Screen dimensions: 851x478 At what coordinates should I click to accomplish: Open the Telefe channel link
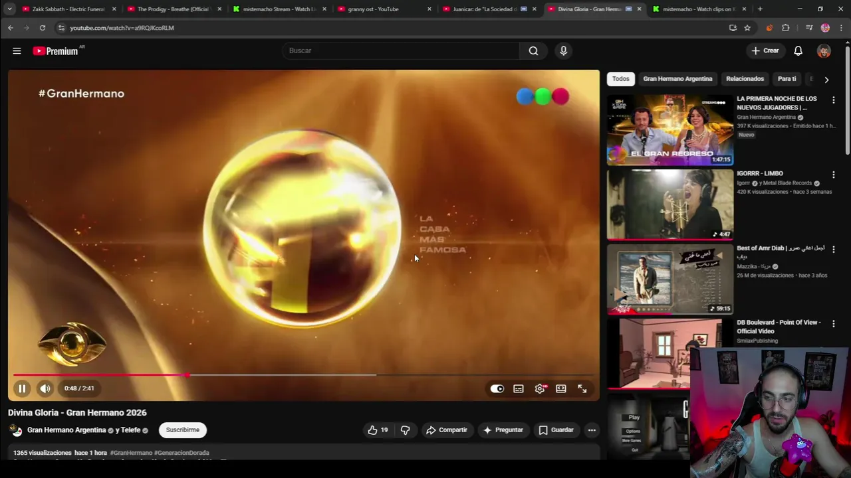point(130,430)
